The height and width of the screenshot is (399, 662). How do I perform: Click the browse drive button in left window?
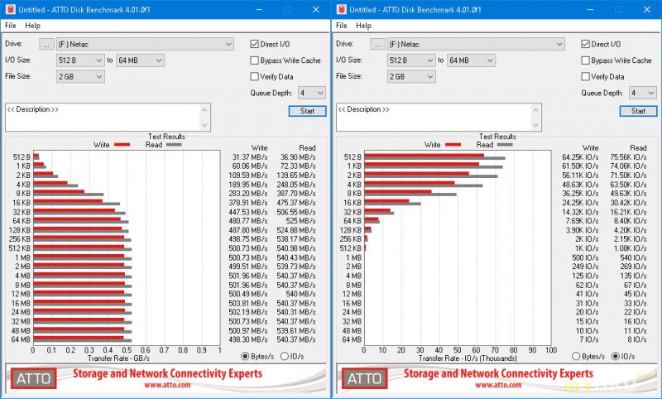[x=47, y=44]
